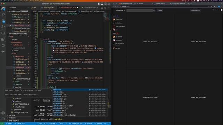223x125 pixels.
Task: Click the notifications bell in status bar
Action: click(109, 124)
